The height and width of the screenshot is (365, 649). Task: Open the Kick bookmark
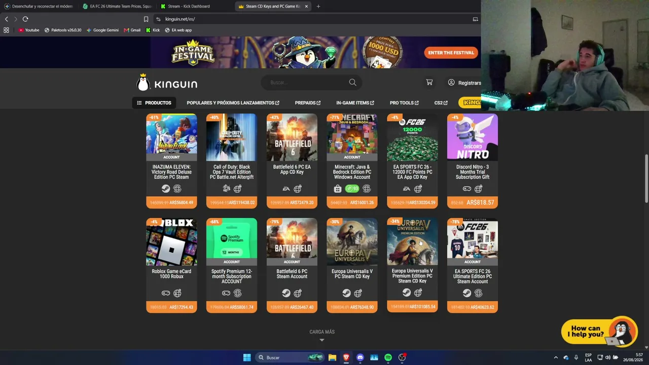click(x=153, y=30)
